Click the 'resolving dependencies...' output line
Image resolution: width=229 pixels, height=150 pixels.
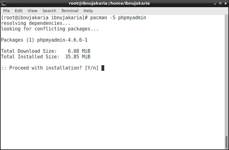click(x=36, y=23)
